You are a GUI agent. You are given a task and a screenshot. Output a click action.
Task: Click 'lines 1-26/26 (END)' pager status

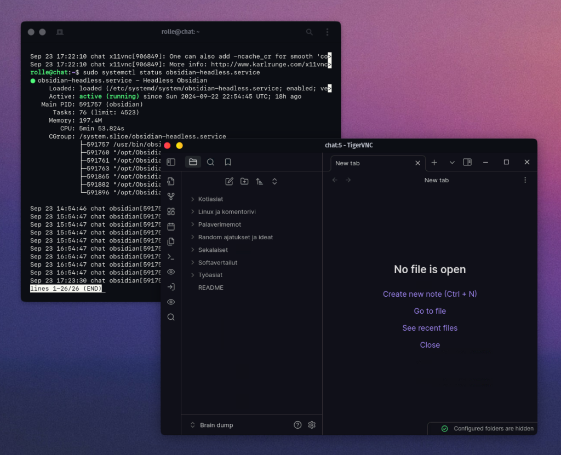(x=66, y=289)
